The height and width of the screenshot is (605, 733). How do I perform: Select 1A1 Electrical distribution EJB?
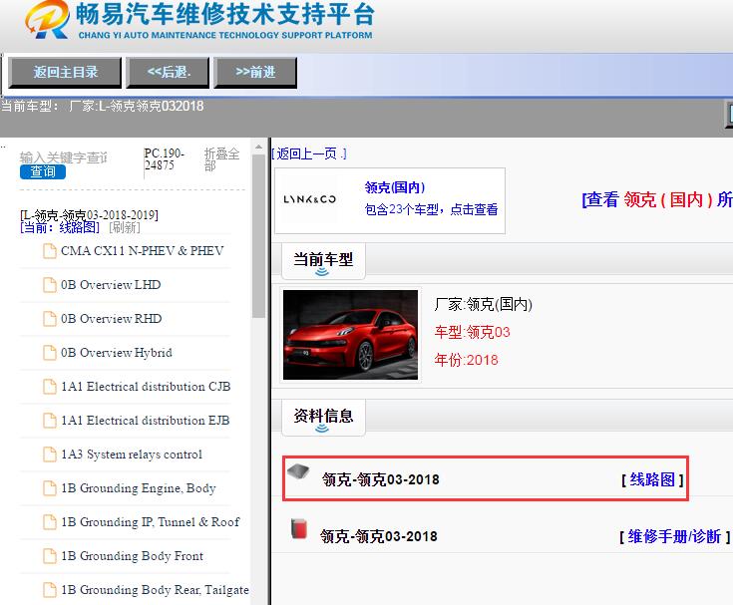click(x=145, y=421)
